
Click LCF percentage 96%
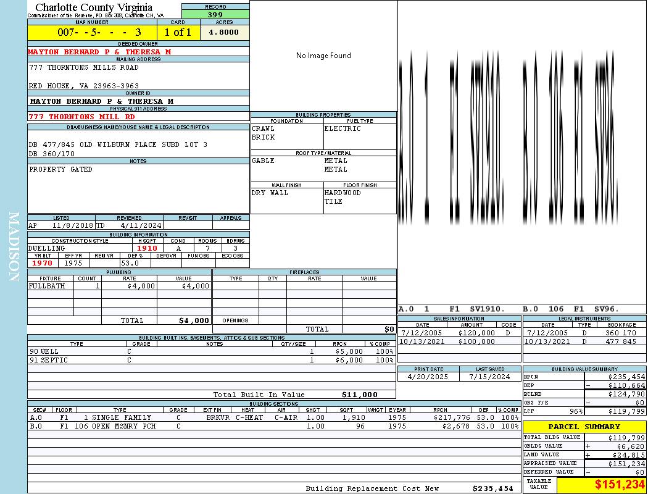(x=576, y=412)
